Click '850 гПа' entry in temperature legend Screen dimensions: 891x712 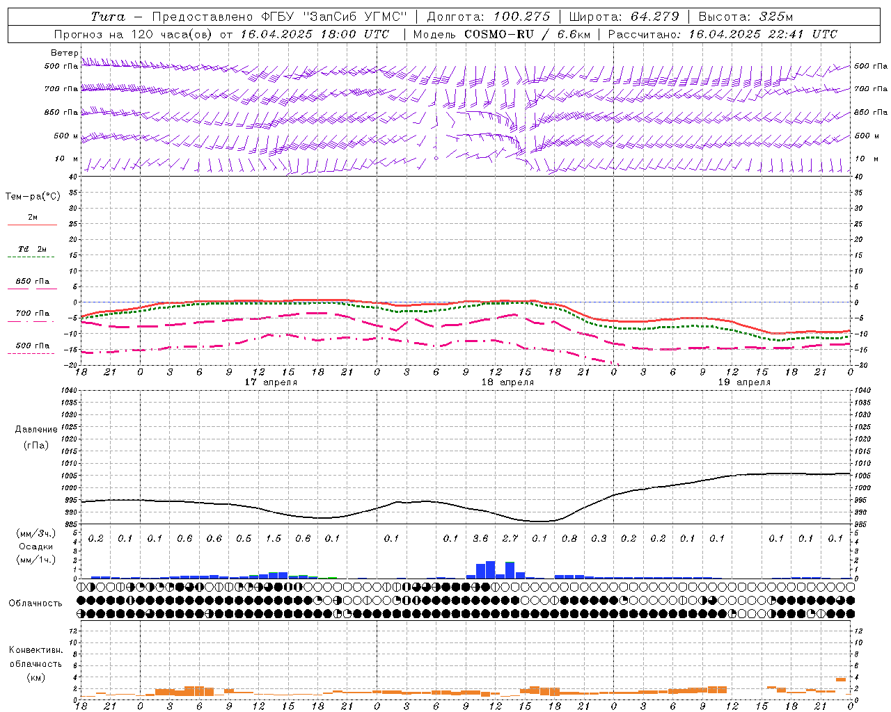[x=33, y=281]
